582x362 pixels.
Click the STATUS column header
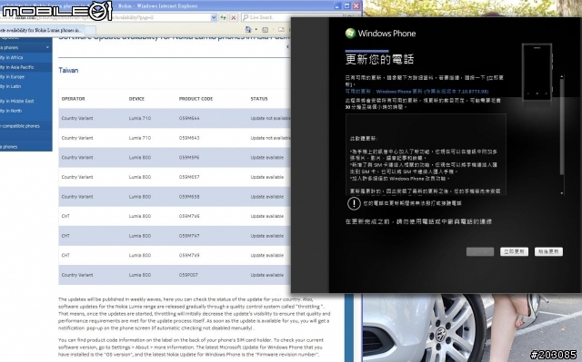(x=259, y=99)
